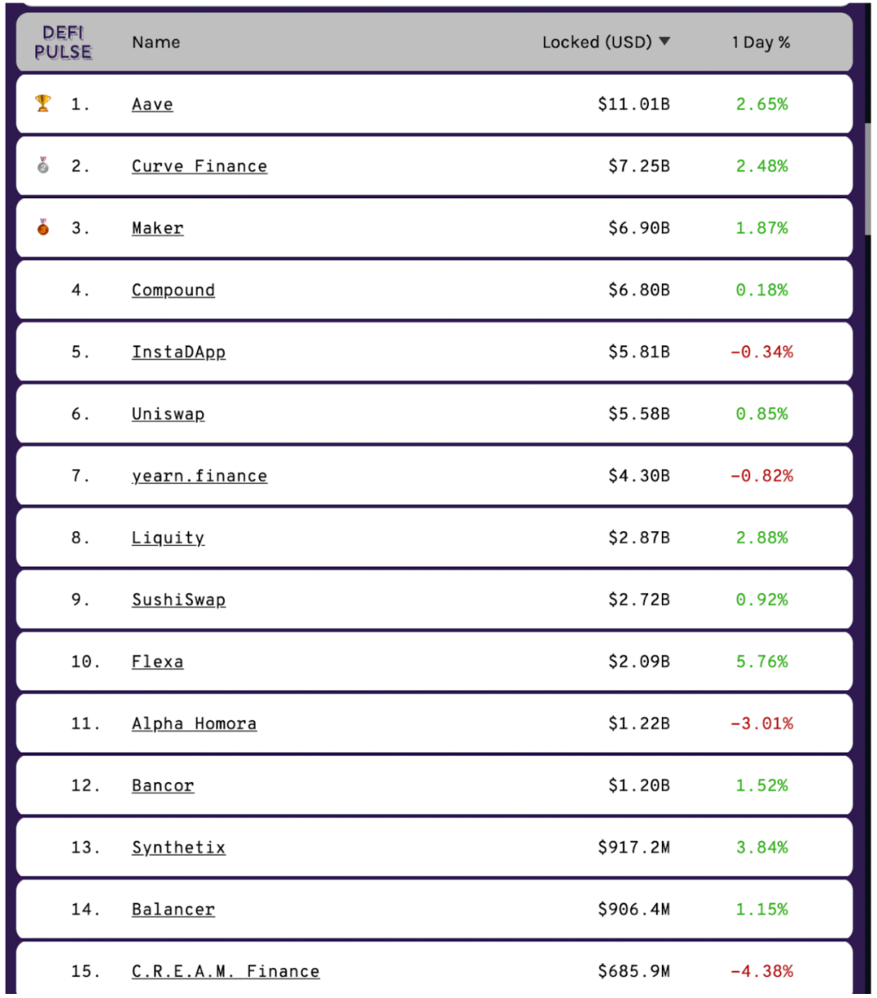Open the C.R.E.A.M. Finance link
The height and width of the screenshot is (998, 877).
226,971
